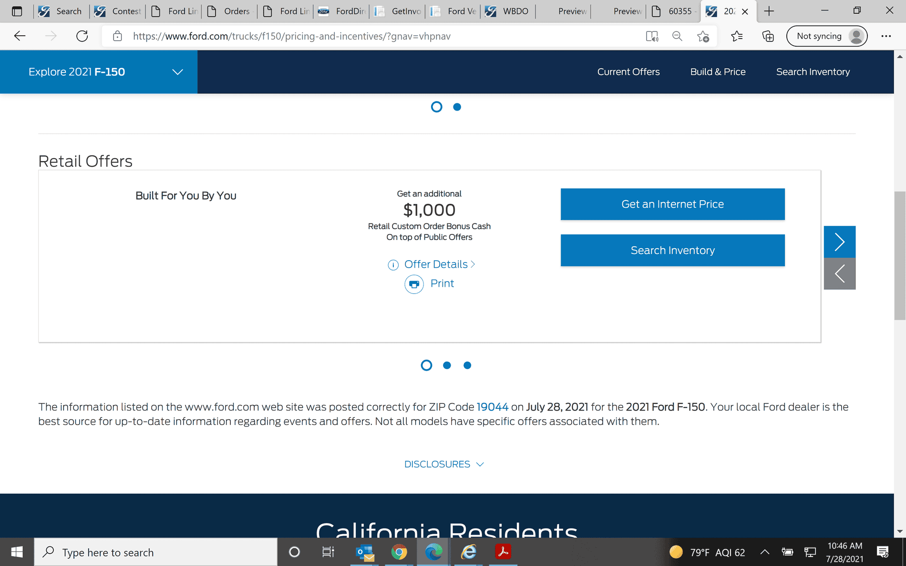
Task: Close the active Ford F-150 tab
Action: tap(745, 11)
